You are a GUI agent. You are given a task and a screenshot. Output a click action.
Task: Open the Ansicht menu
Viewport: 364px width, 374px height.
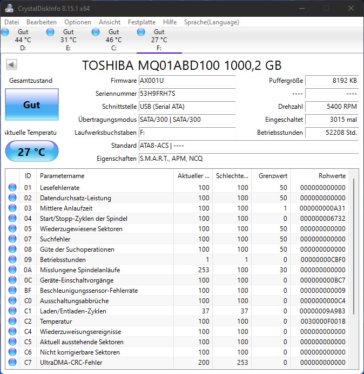[110, 22]
